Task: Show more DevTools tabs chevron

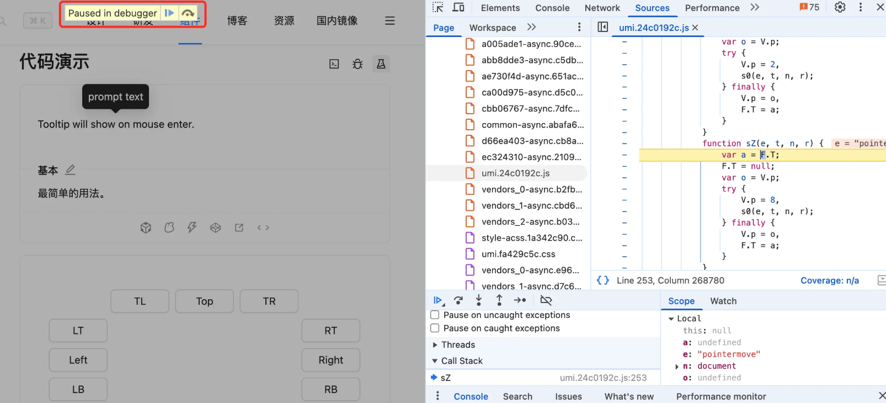Action: click(755, 8)
